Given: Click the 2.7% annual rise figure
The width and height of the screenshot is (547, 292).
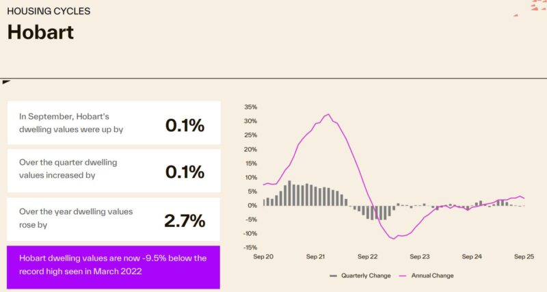Looking at the screenshot, I should (x=185, y=220).
